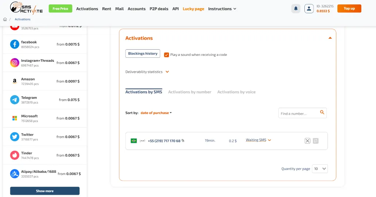The height and width of the screenshot is (197, 376).
Task: Click the Activations panel heading
Action: (x=139, y=38)
